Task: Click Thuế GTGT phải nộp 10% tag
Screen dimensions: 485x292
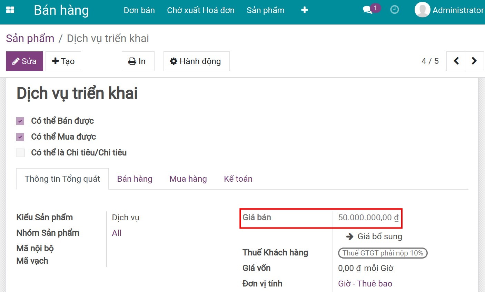Action: pyautogui.click(x=383, y=253)
